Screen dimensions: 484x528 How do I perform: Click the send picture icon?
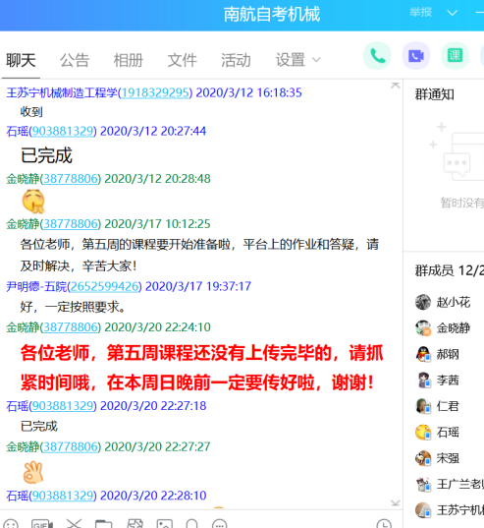click(x=165, y=524)
